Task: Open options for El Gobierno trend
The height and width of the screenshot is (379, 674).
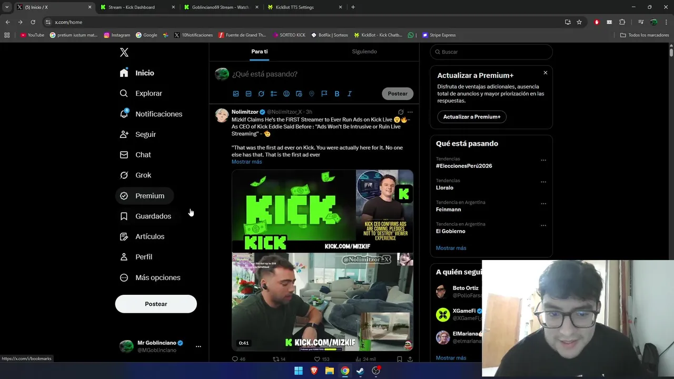Action: 543,225
